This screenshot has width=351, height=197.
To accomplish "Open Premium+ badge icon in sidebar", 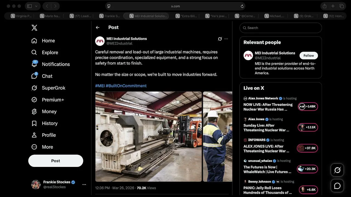I will [x=34, y=100].
